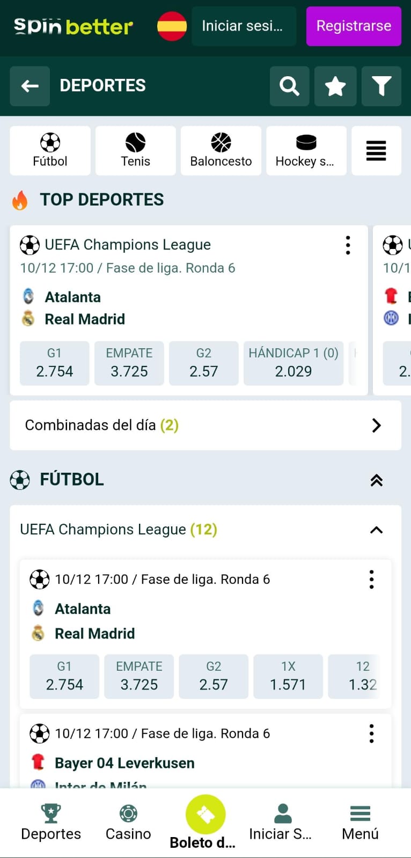The image size is (411, 858).
Task: Tap the yellow Boleto betting slip icon
Action: click(x=205, y=815)
